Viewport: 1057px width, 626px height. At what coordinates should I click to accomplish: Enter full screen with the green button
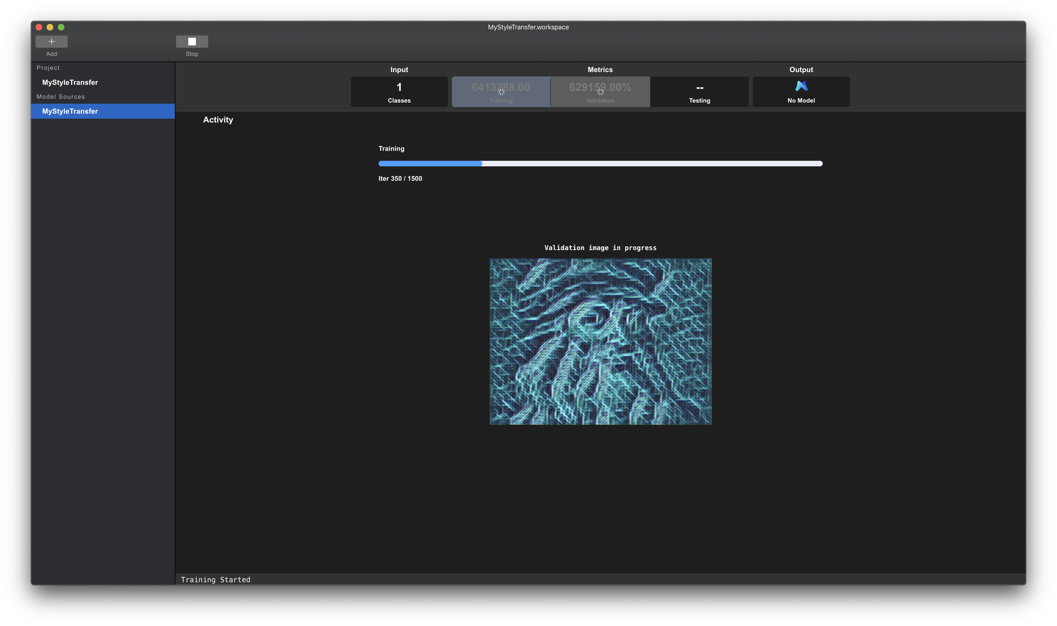[61, 27]
